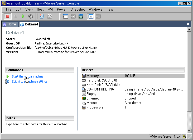
Task: Open the VM menu
Action: 50,9
